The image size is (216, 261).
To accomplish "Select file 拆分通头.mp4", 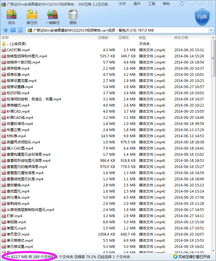I will (18, 198).
